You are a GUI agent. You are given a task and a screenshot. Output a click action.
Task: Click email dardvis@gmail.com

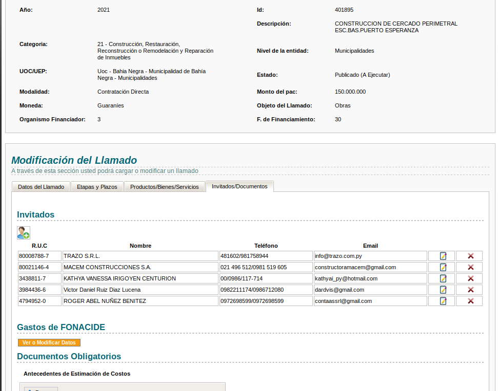(x=370, y=290)
